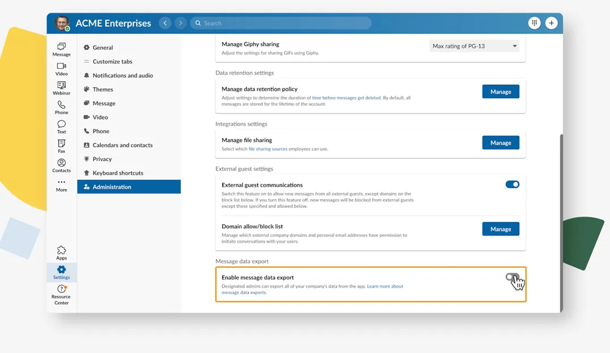Open the Phone icon in left sidebar
Viewport: 610px width, 353px height.
pos(61,107)
